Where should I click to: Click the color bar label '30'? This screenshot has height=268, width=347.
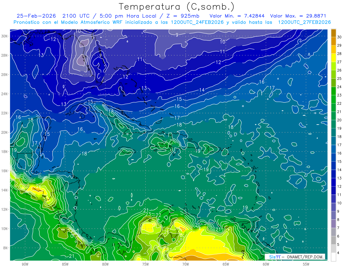[339, 37]
